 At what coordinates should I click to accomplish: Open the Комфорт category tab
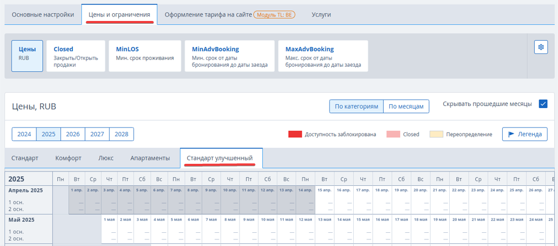68,158
